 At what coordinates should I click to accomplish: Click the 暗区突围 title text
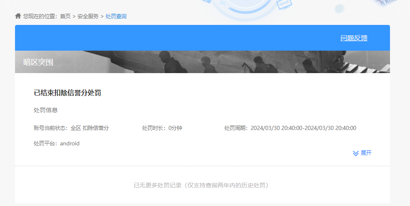click(x=38, y=62)
